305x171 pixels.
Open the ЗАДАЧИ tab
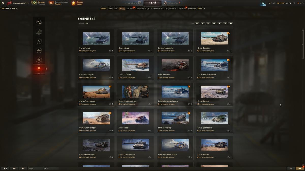(130, 9)
